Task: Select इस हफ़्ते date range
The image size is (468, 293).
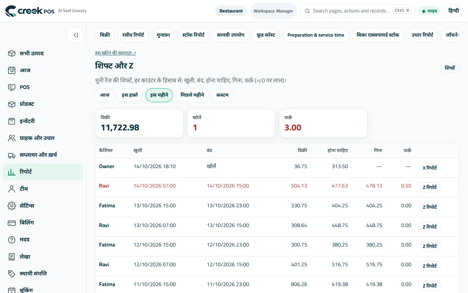Action: tap(130, 95)
